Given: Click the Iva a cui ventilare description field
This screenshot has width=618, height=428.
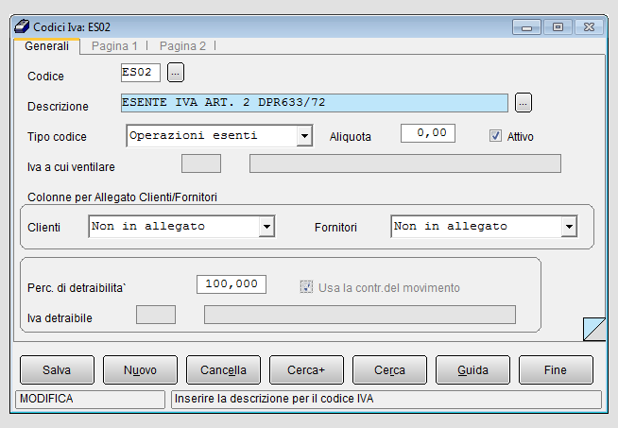Looking at the screenshot, I should (405, 163).
